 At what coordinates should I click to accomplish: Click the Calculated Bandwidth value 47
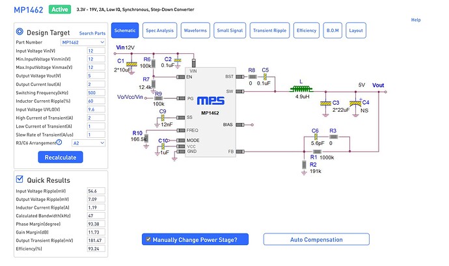tap(96, 216)
